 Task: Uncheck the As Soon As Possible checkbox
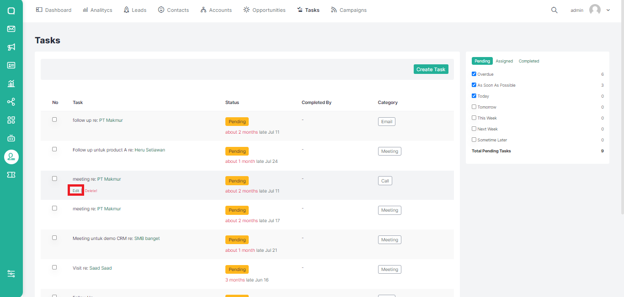(x=474, y=85)
